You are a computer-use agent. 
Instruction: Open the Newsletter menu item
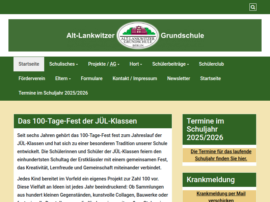pos(179,78)
